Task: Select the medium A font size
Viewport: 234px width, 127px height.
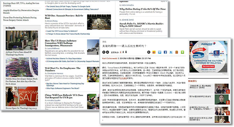Action: pyautogui.click(x=123, y=52)
